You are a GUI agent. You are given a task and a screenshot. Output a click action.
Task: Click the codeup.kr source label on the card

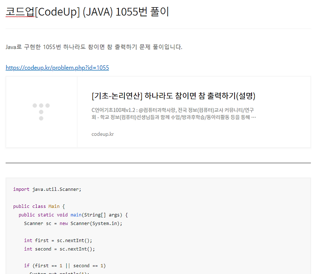pos(103,134)
